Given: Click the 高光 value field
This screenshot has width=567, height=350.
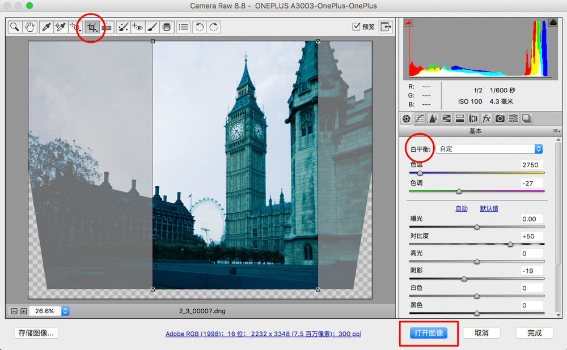Looking at the screenshot, I should click(532, 254).
